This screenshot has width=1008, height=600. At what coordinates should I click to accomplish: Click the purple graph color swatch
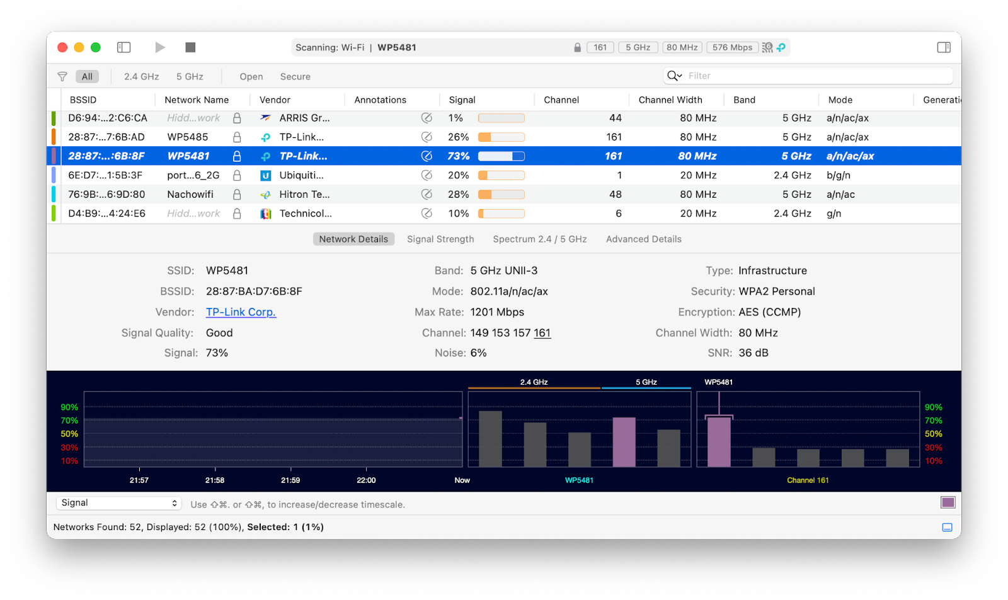pyautogui.click(x=948, y=502)
